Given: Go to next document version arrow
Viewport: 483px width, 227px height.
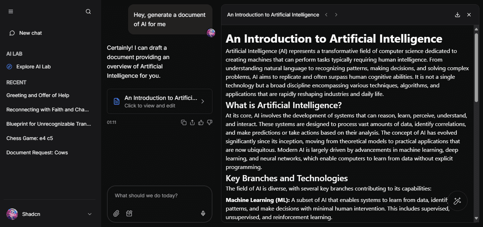Looking at the screenshot, I should point(336,15).
